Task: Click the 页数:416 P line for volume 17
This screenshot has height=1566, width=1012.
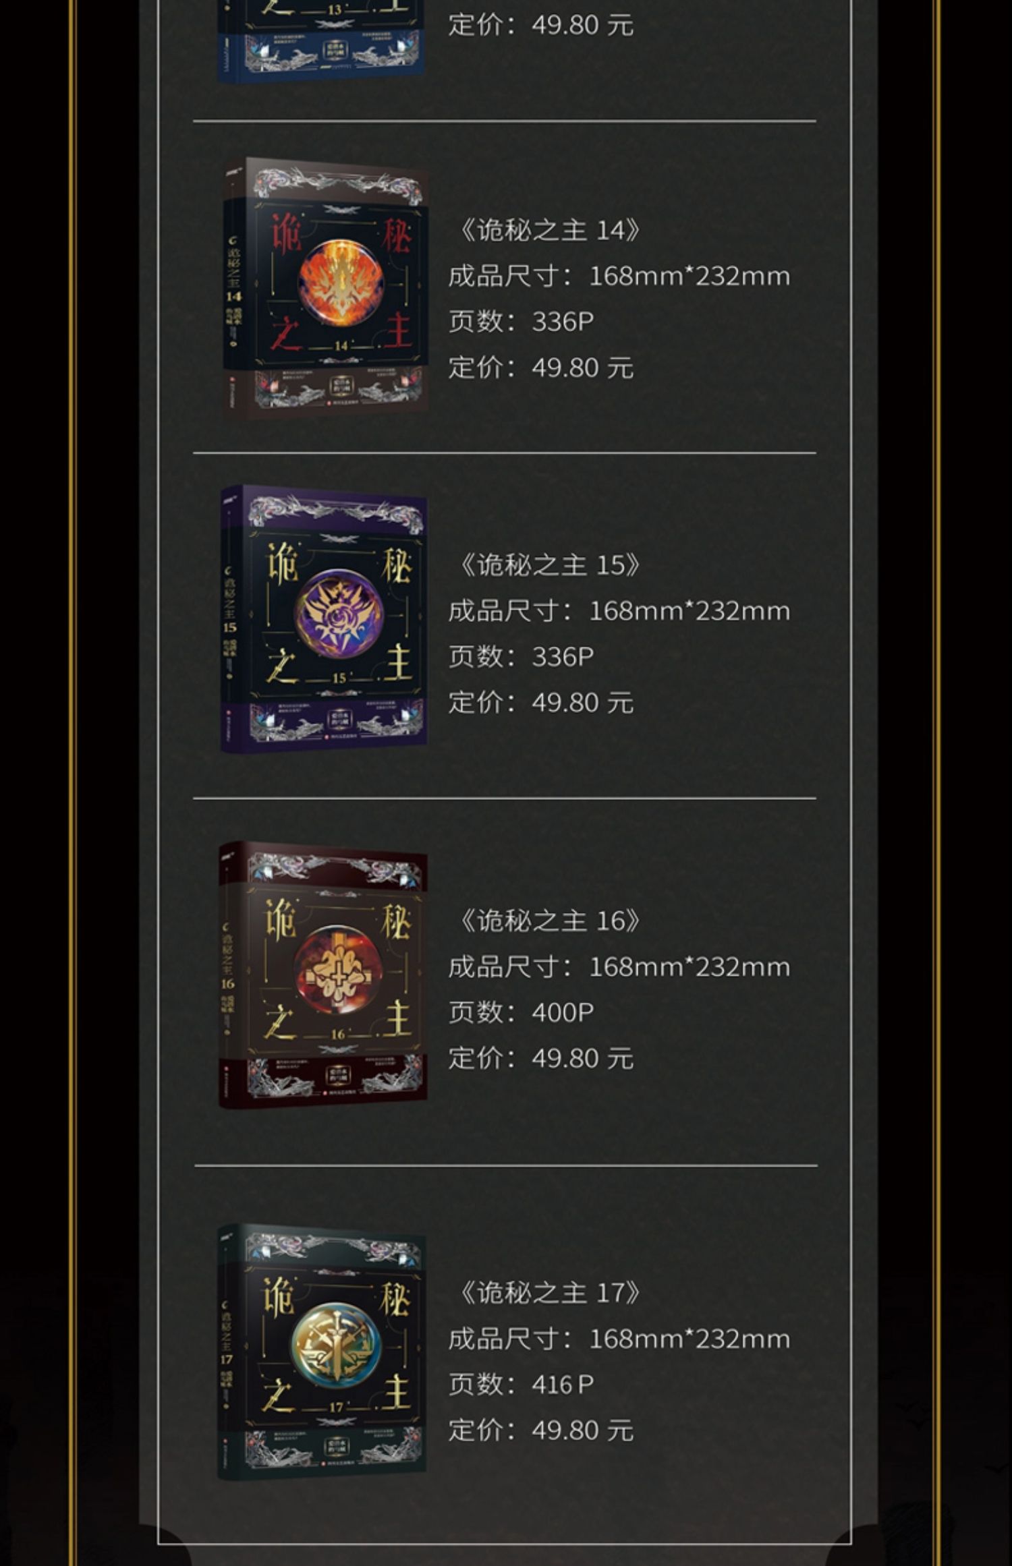Action: (521, 1384)
